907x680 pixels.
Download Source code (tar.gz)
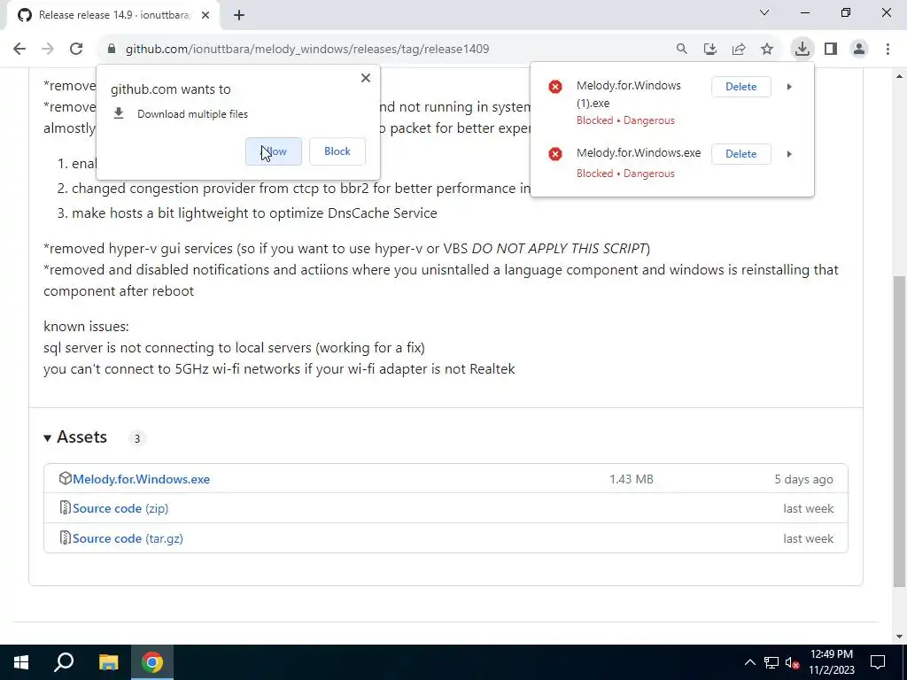pos(128,538)
